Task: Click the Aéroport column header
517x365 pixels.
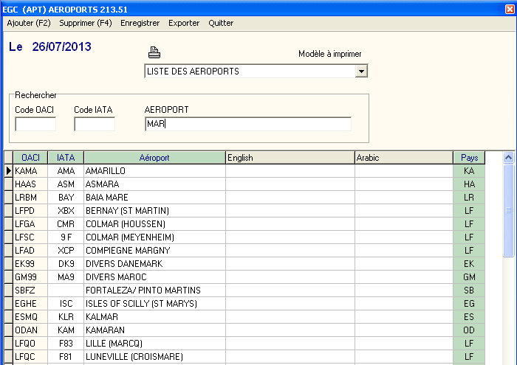Action: (154, 158)
